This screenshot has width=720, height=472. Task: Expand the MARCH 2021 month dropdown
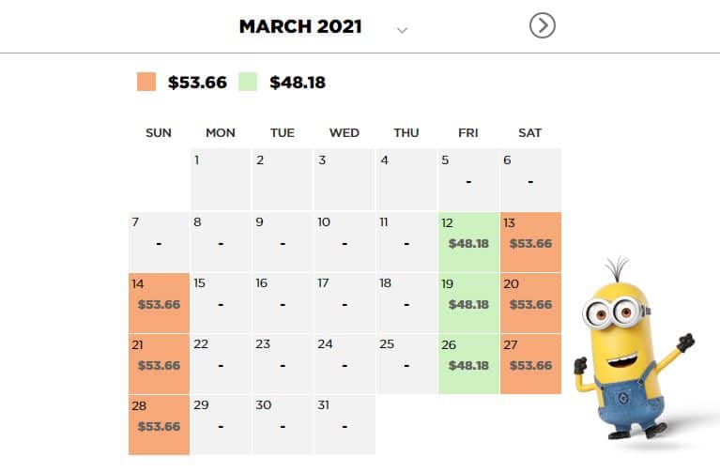point(403,30)
